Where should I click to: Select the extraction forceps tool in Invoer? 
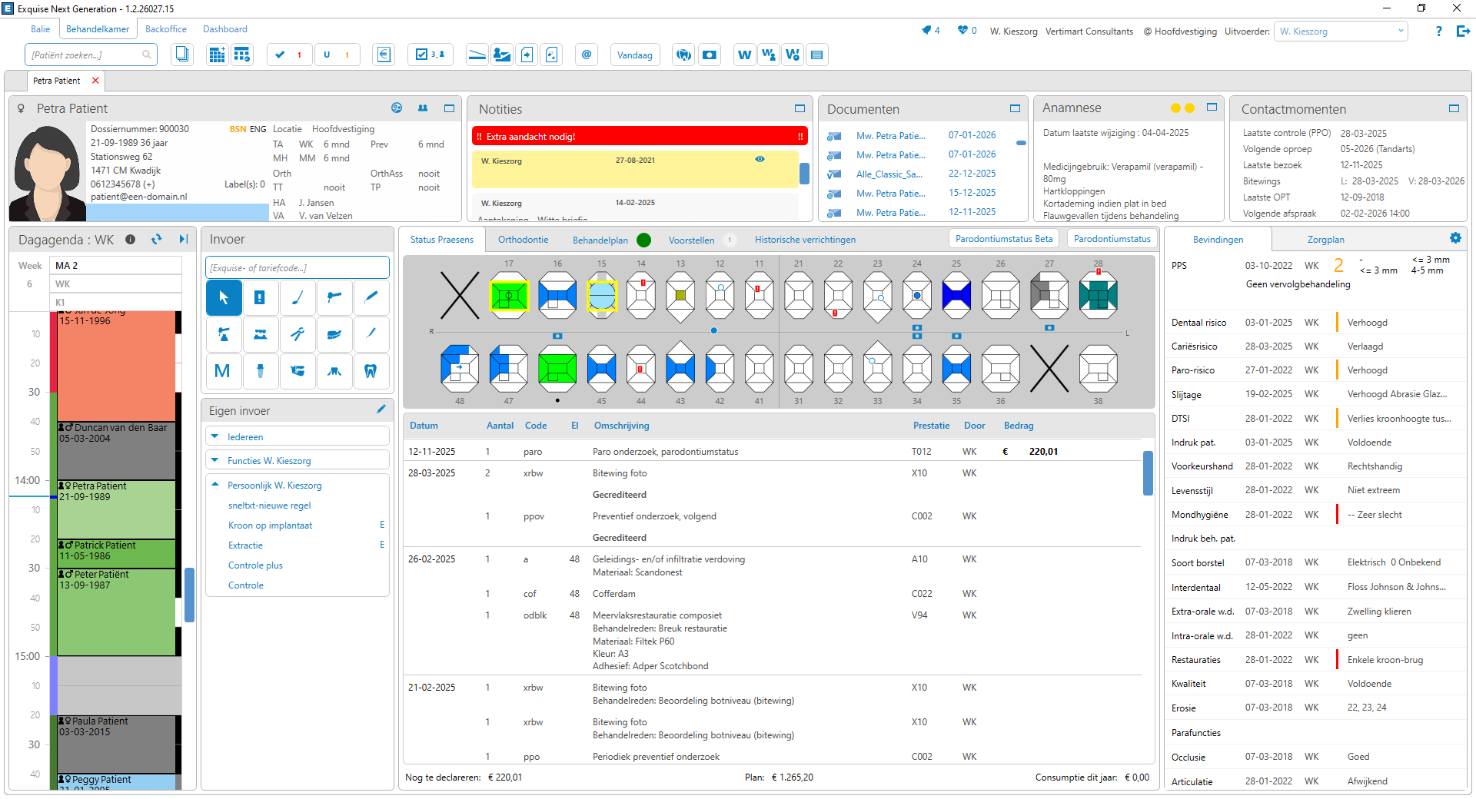(x=298, y=334)
